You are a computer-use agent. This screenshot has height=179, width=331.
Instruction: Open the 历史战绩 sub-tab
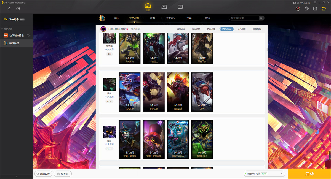(x=196, y=29)
